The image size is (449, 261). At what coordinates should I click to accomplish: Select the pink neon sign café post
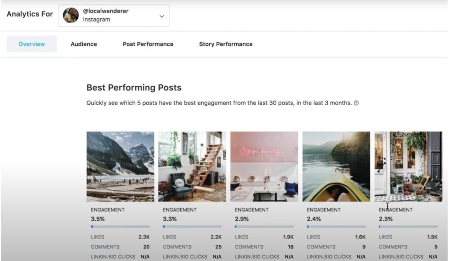click(264, 166)
